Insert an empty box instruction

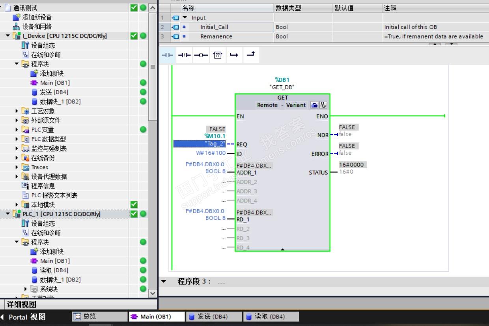coord(218,55)
